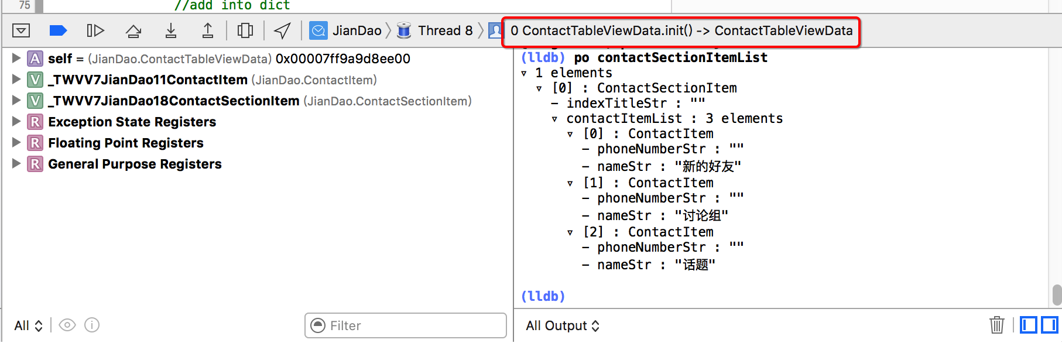Select JianDao in the debug jump bar

click(356, 30)
